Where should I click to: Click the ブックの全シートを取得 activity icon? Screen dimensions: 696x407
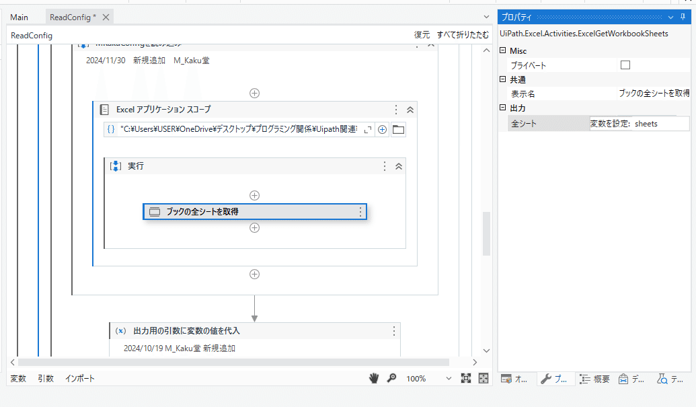pos(155,212)
